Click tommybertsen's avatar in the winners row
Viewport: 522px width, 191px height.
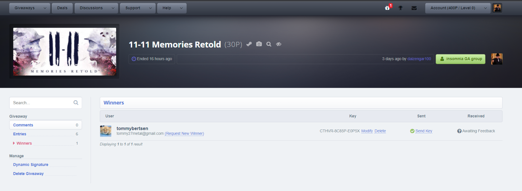(x=106, y=131)
